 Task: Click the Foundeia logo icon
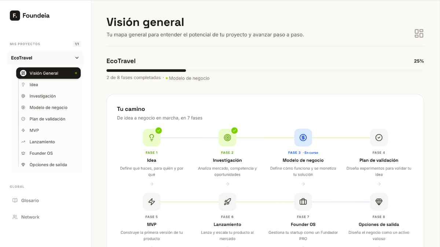pyautogui.click(x=14, y=15)
